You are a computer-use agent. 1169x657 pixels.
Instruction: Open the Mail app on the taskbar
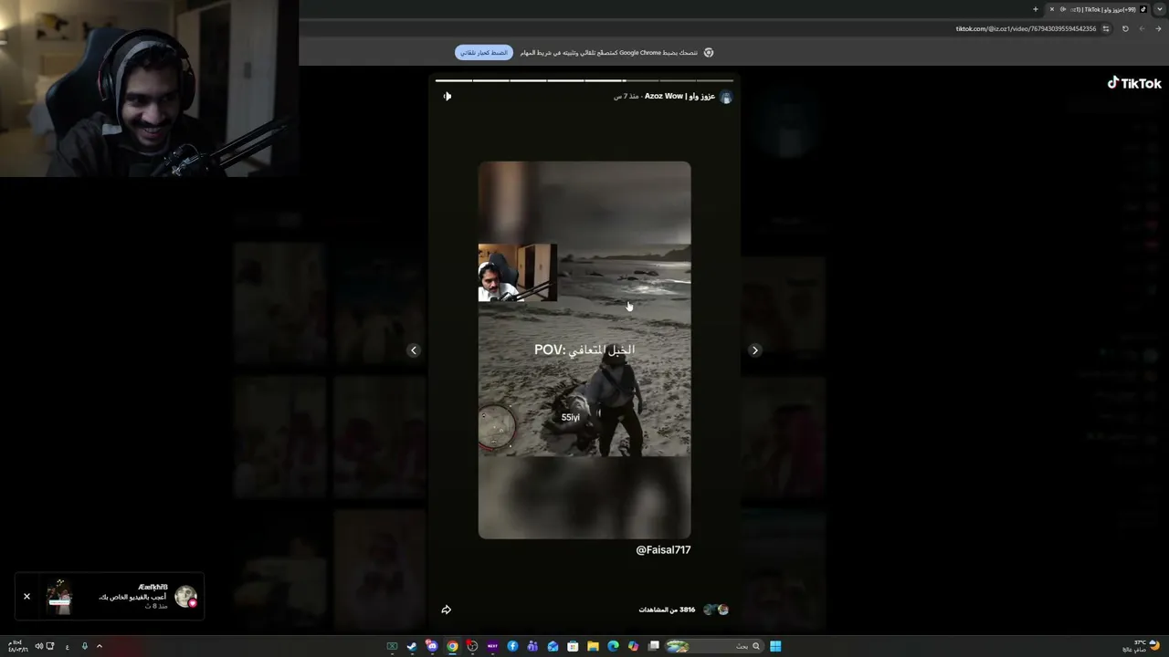553,646
